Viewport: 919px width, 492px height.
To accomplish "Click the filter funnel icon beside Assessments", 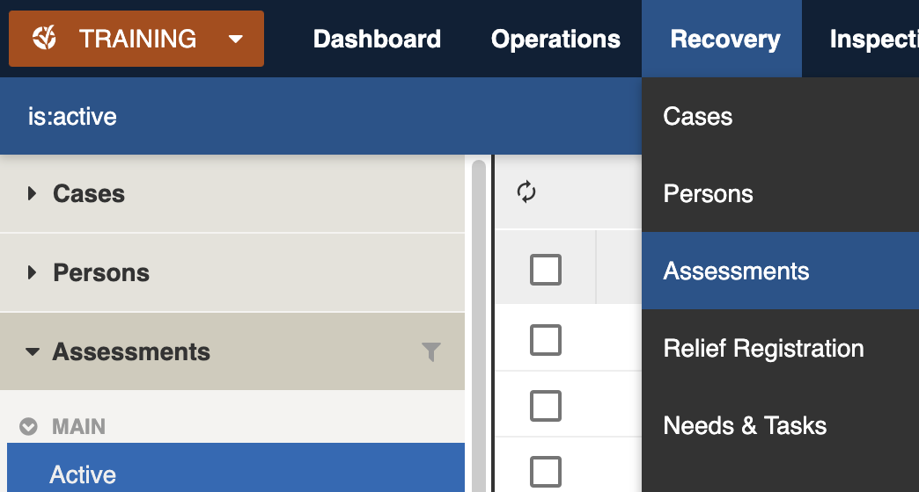I will [430, 352].
